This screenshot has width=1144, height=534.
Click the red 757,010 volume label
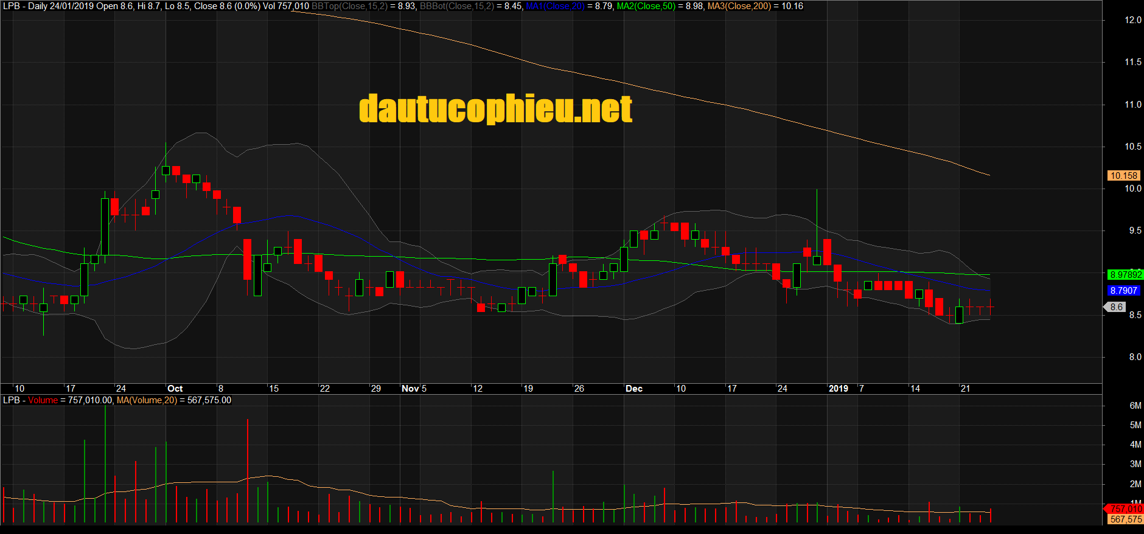pyautogui.click(x=1125, y=508)
